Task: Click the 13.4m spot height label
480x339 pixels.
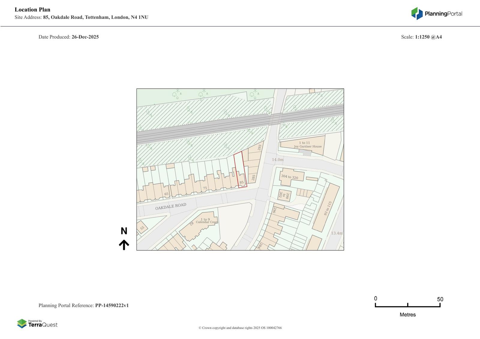Action: 337,233
